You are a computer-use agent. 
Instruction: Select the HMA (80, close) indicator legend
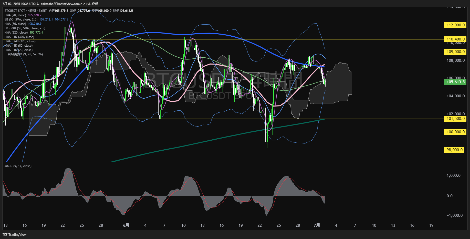(15, 24)
